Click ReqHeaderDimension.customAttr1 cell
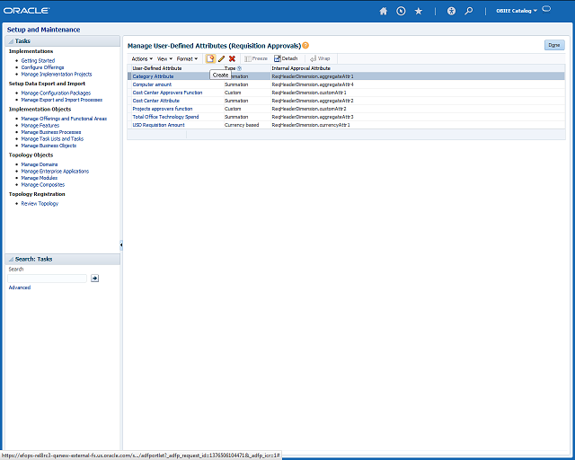575x460 pixels. [x=309, y=93]
